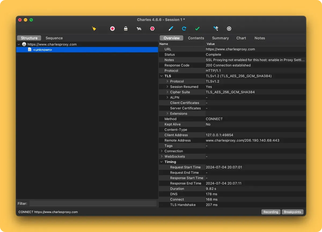Toggle the Breakpoints status button
Screen dimensions: 322x232
point(292,212)
